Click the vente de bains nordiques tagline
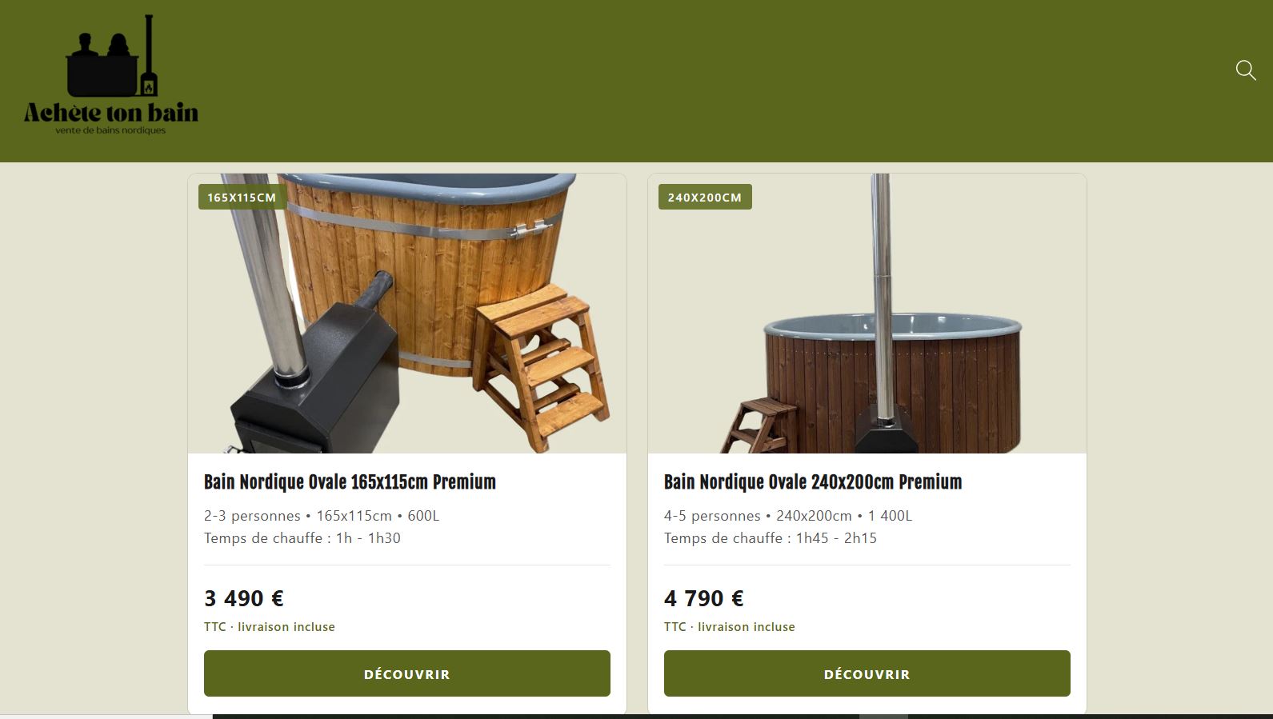 (x=110, y=130)
